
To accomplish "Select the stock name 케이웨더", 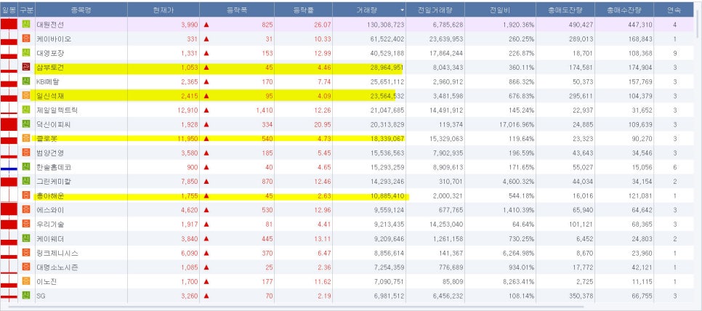I will coord(50,238).
